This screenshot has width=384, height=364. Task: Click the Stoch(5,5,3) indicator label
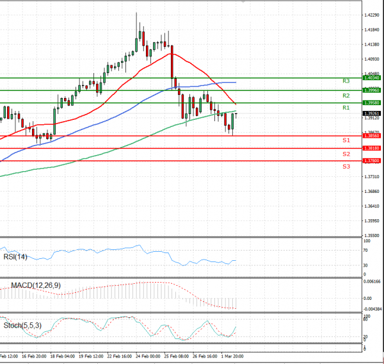coord(22,326)
